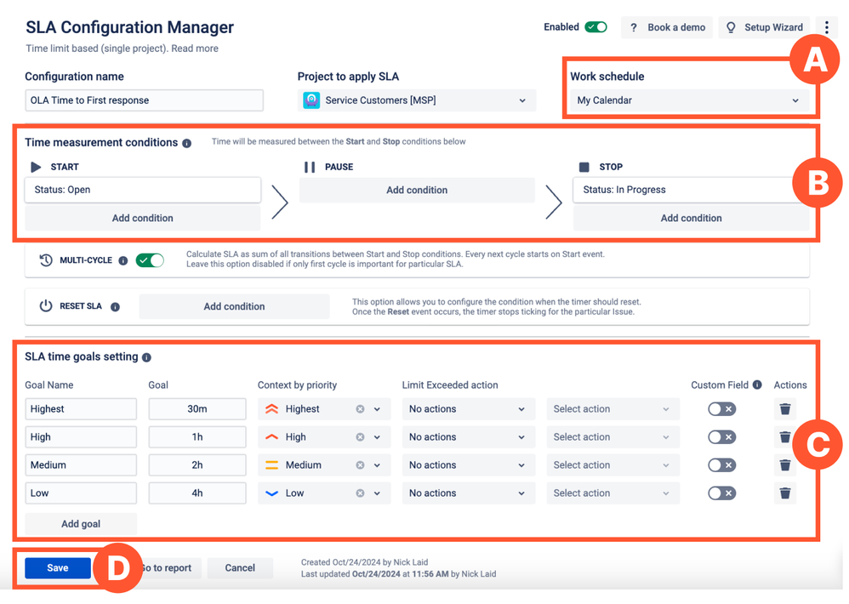Enable Custom Field for Highest goal
Viewport: 849px width, 604px height.
[721, 409]
